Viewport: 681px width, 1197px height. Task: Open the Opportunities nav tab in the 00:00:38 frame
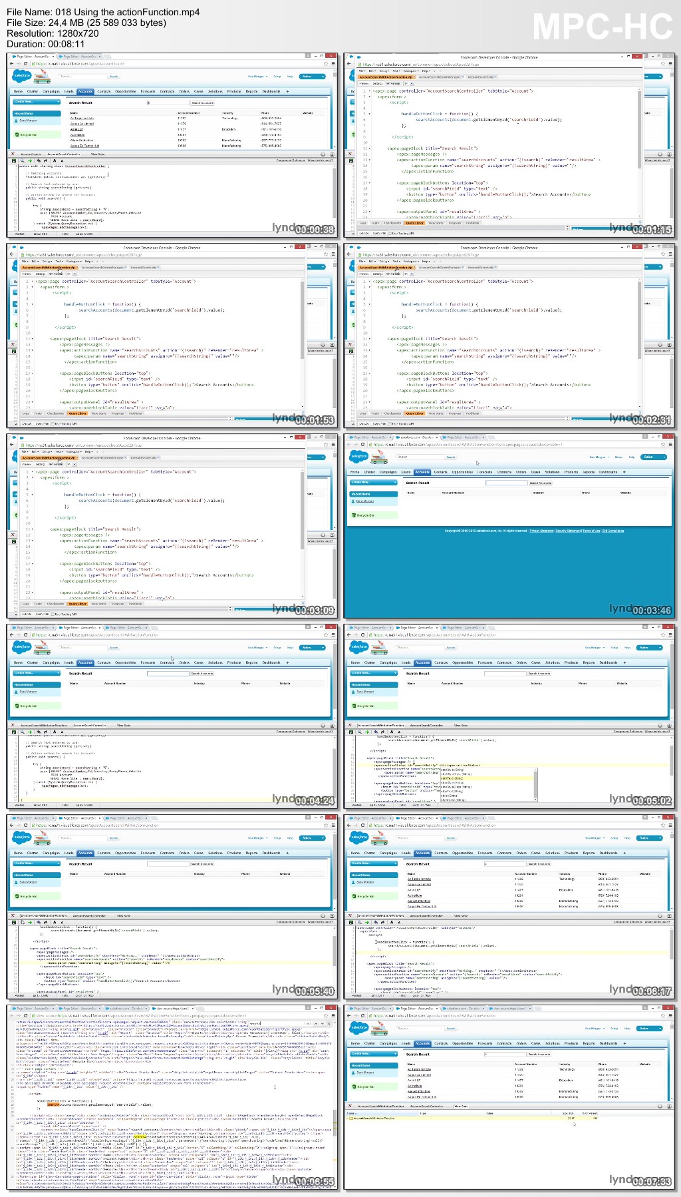(126, 91)
